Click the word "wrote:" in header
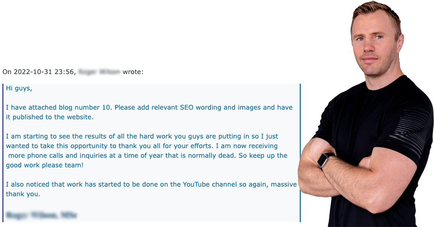Screen dimensions: 434x227 point(133,72)
